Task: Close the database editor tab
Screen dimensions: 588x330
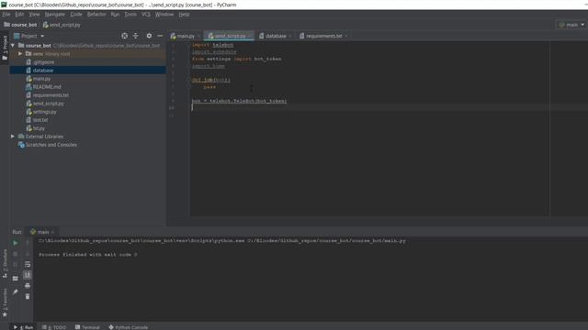Action: [290, 36]
